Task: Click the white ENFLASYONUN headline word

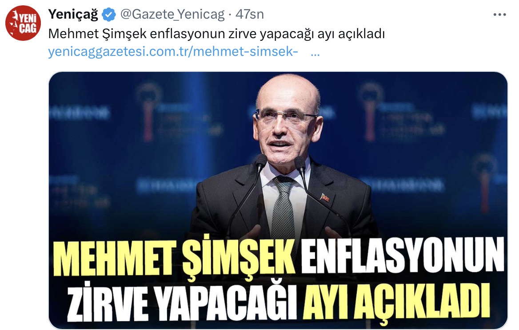Action: (x=402, y=256)
